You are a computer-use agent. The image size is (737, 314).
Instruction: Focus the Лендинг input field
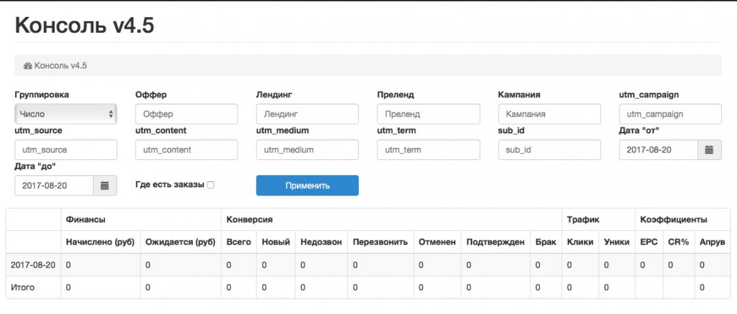(x=307, y=114)
